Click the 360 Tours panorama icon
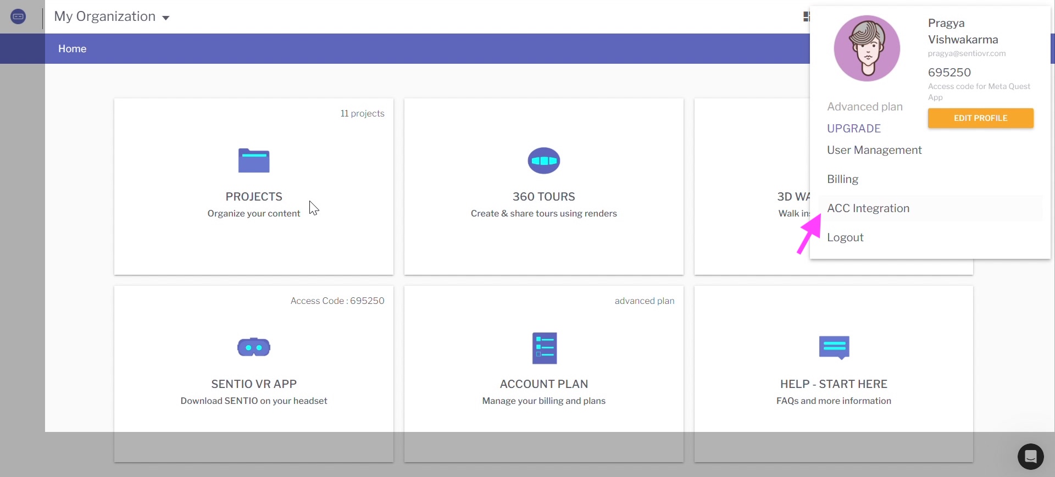 544,160
